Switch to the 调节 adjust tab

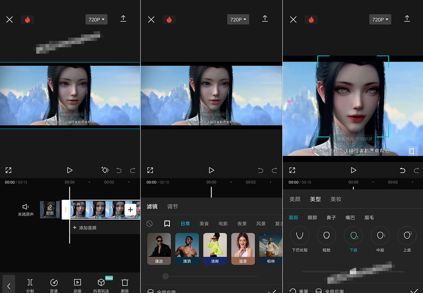(172, 206)
